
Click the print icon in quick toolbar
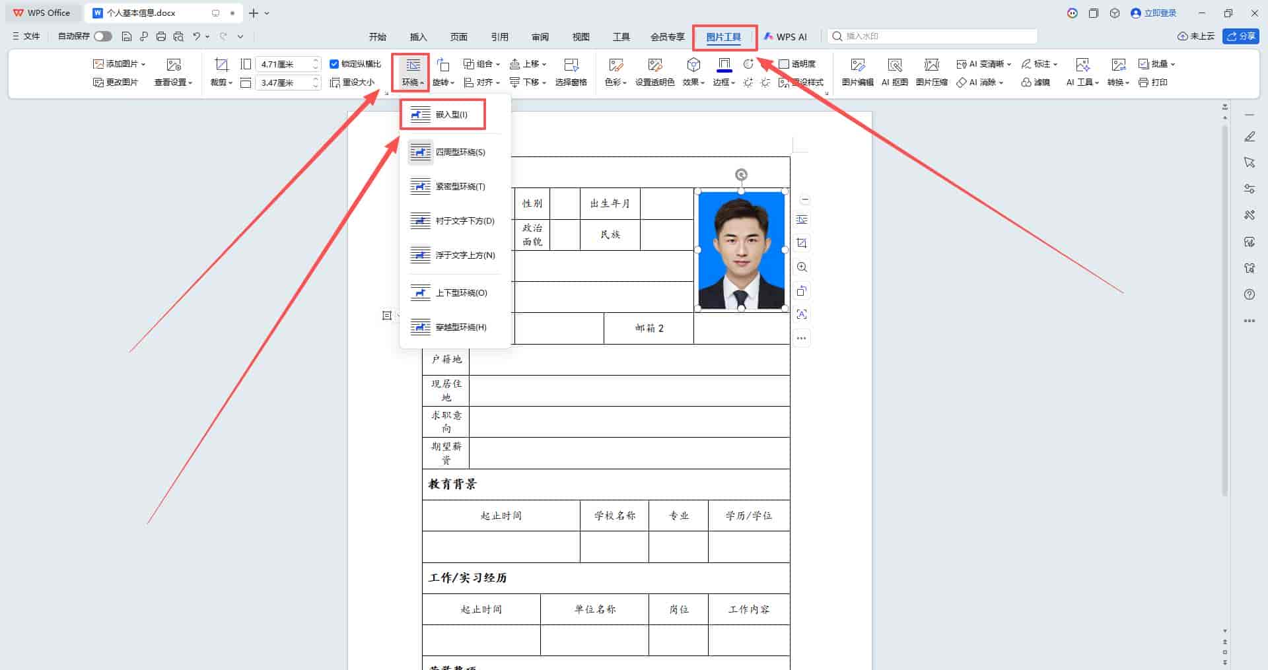click(x=161, y=36)
